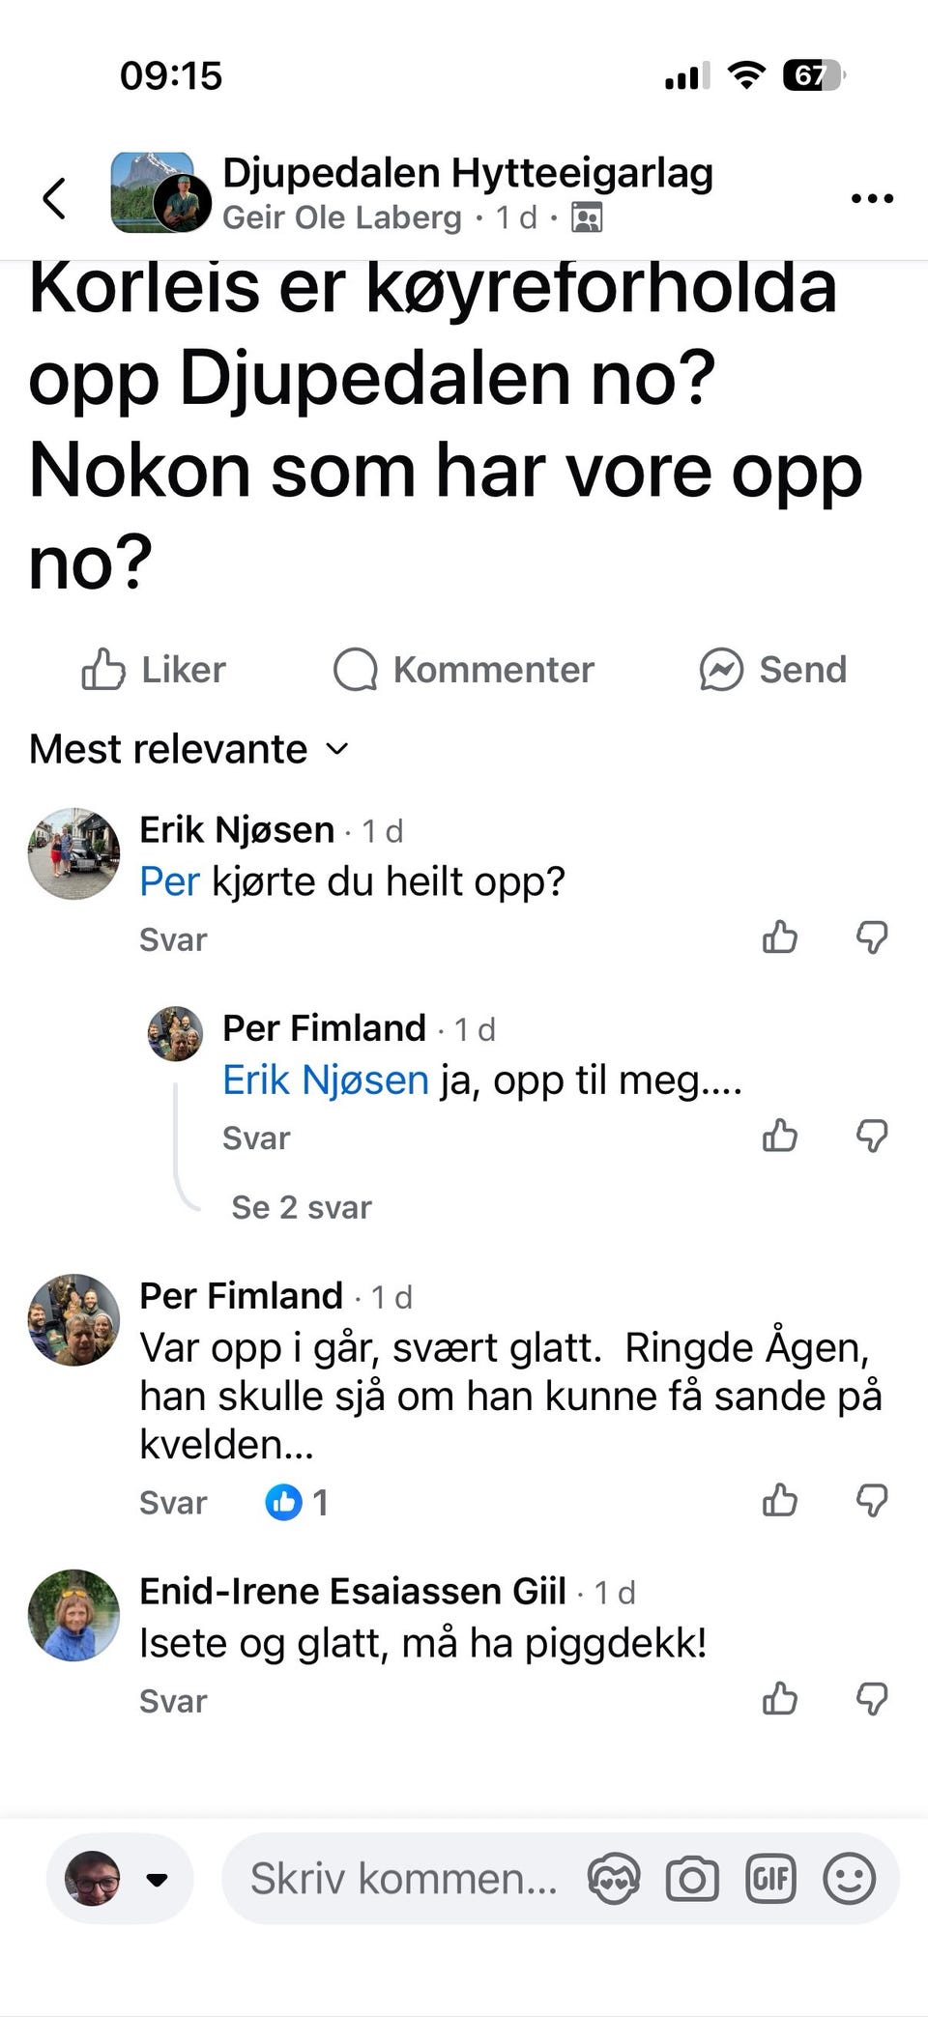Expand "Se 2 svar" replies
The image size is (928, 2017).
[302, 1207]
